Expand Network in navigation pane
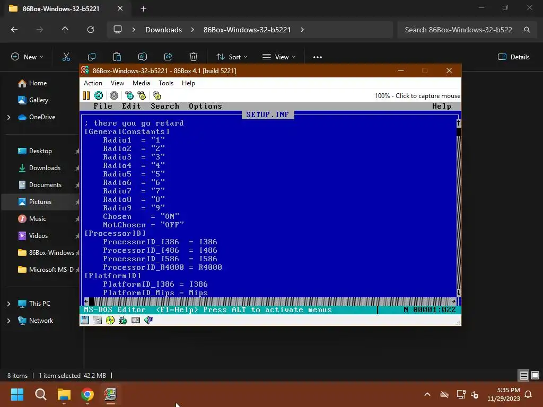Screen dimensions: 543x407 coord(8,321)
